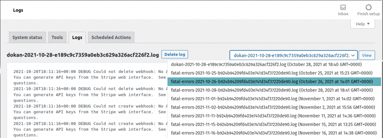
Task: Choose fatal-errors-2021-10-28 log option
Action: 274,90
